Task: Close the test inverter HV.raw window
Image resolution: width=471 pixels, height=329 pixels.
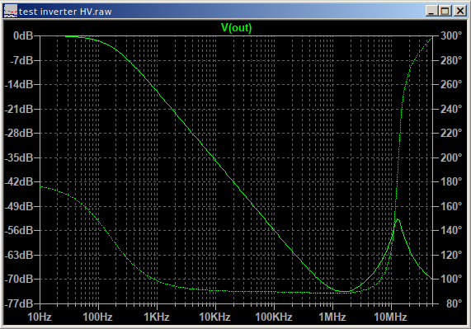Action: tap(459, 12)
